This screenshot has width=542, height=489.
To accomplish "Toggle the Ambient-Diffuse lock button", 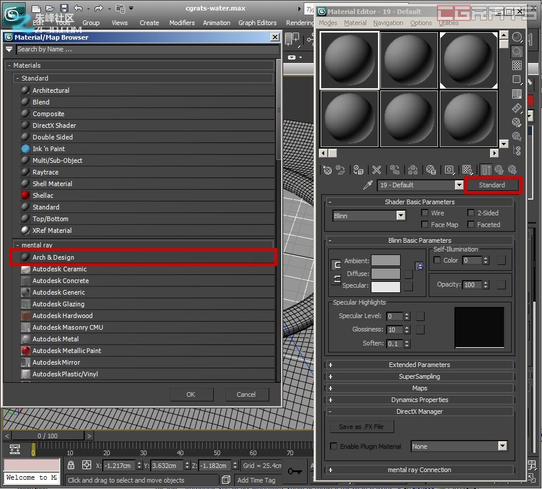I will pyautogui.click(x=336, y=265).
